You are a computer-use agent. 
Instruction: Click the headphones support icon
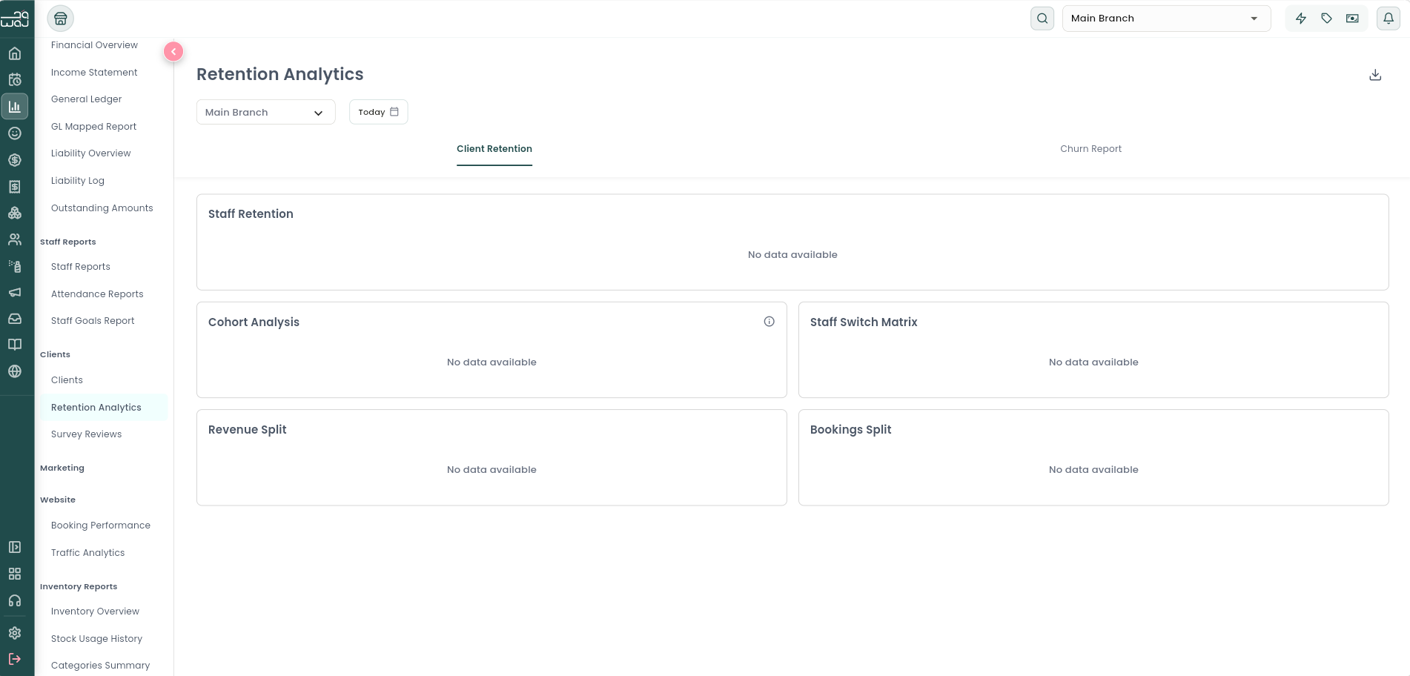point(15,600)
